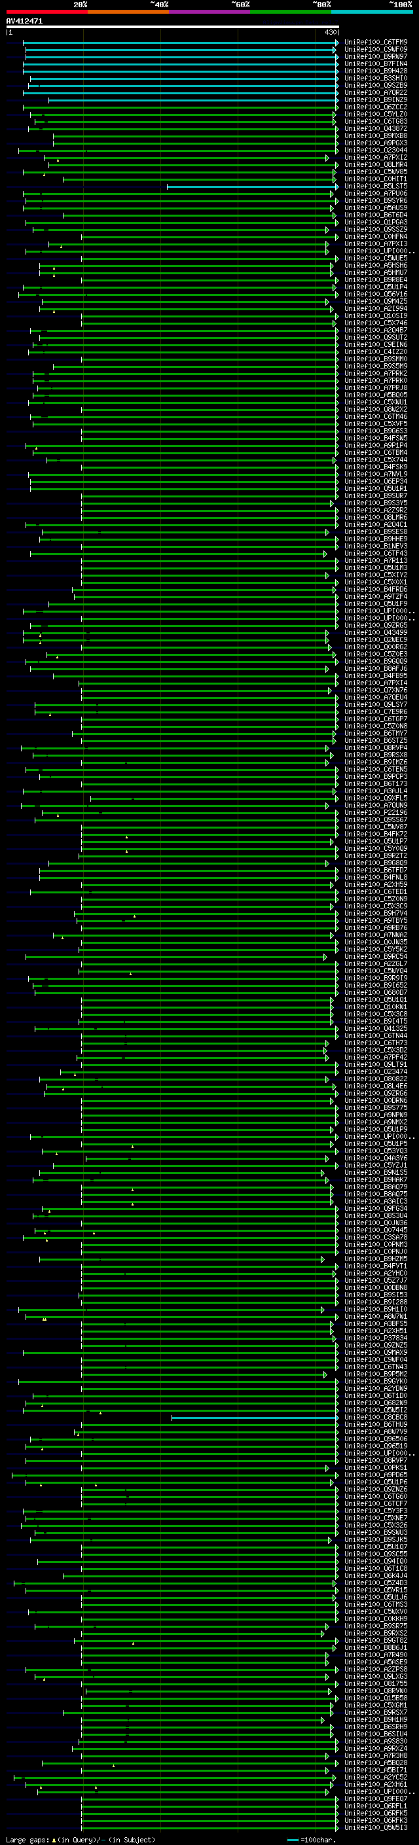The image size is (419, 1845).
Task: Open hit UniRef100_Q5W5I3
Action: [x=376, y=1828]
